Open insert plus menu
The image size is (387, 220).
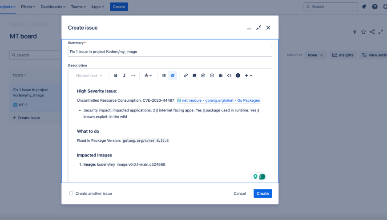[x=248, y=76]
